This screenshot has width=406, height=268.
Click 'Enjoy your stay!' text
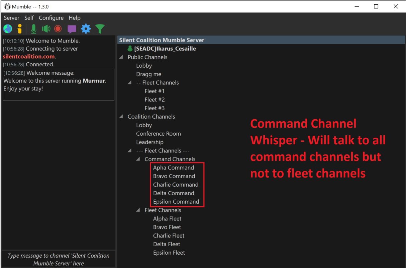(x=23, y=89)
